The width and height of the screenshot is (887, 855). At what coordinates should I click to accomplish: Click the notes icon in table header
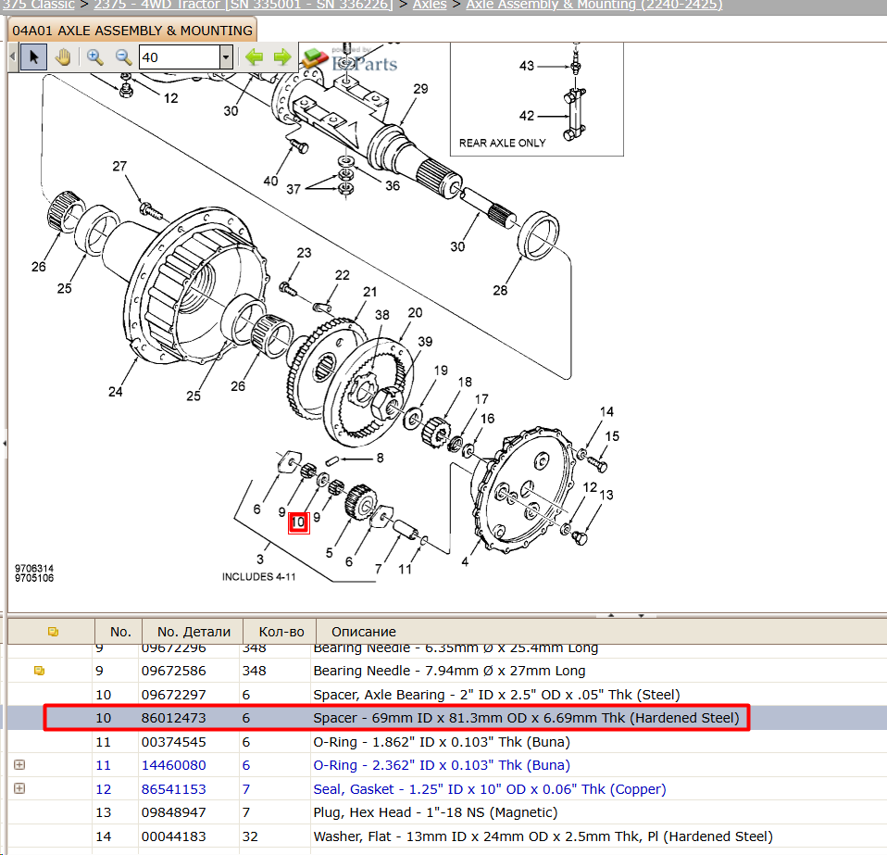pyautogui.click(x=53, y=632)
